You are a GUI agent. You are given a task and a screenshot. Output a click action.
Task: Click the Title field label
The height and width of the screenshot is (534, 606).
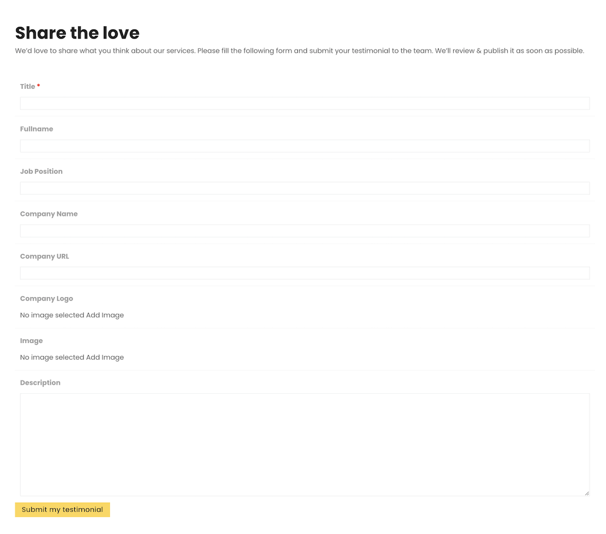point(27,87)
